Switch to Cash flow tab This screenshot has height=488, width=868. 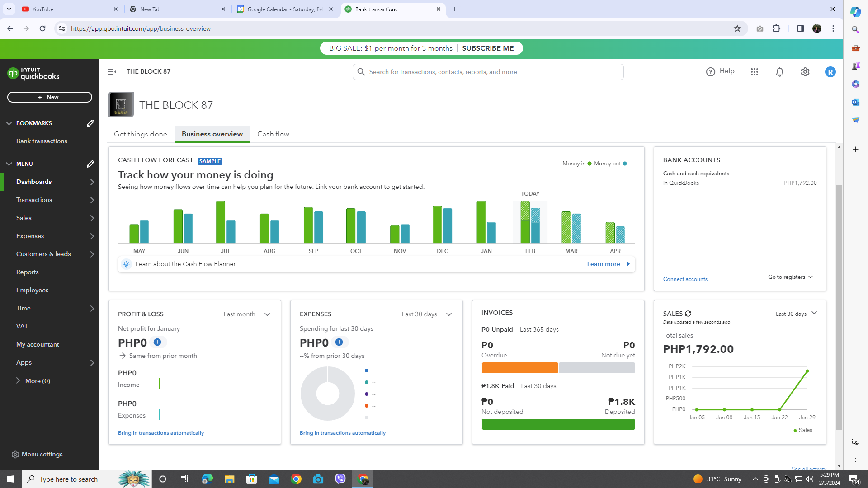pyautogui.click(x=273, y=134)
